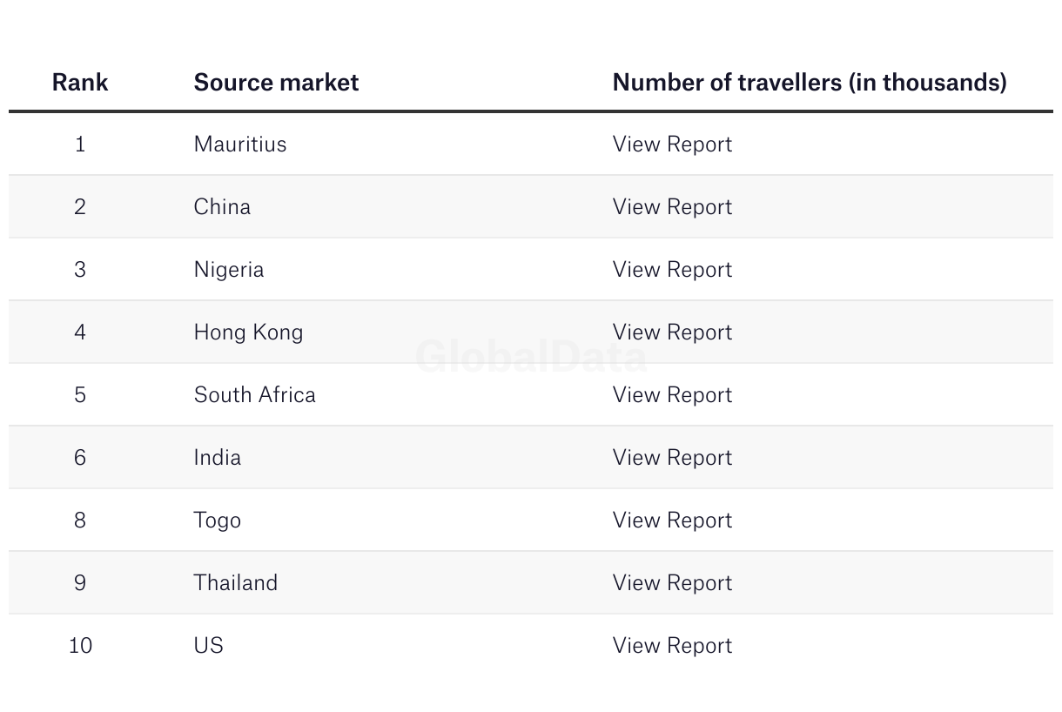Screen dimensions: 1062x712
Task: Select the Hong Kong source market cell
Action: tap(248, 332)
